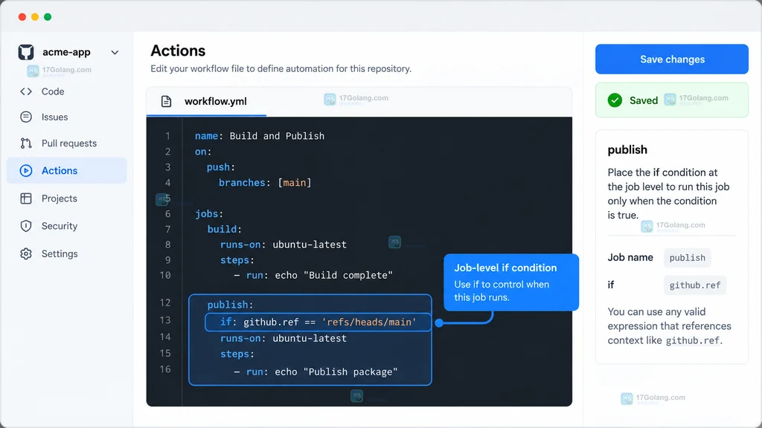This screenshot has width=762, height=428.
Task: Click the red macOS close window button
Action: click(x=22, y=17)
